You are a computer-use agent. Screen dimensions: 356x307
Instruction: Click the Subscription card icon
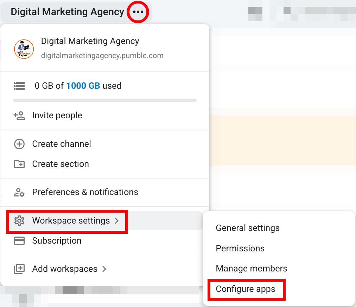click(19, 241)
